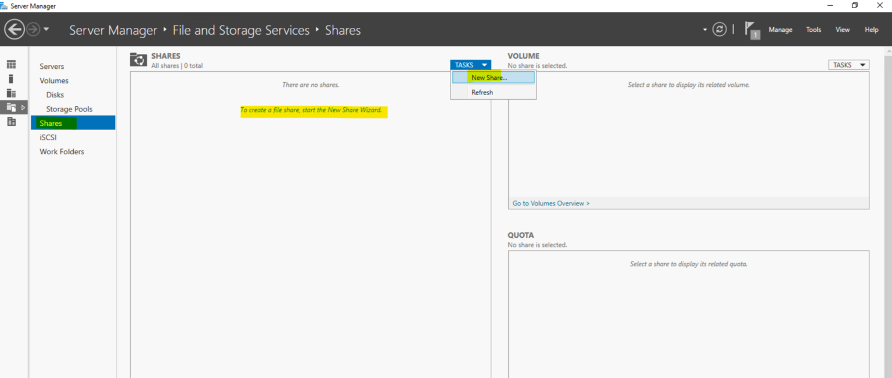Open the SHARES pane TASKS dropdown
Viewport: 892px width, 378px height.
(x=470, y=64)
